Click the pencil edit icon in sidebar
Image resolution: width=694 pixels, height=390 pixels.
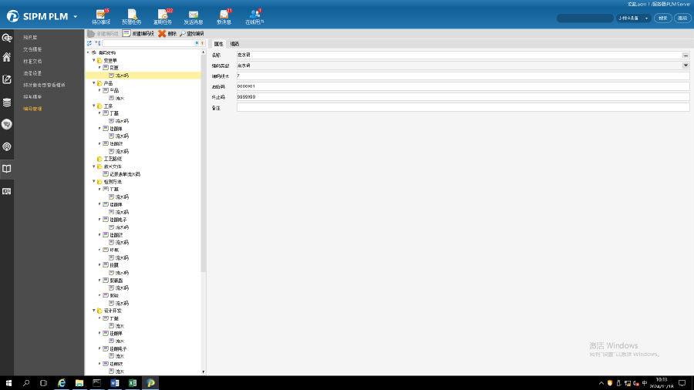7,79
